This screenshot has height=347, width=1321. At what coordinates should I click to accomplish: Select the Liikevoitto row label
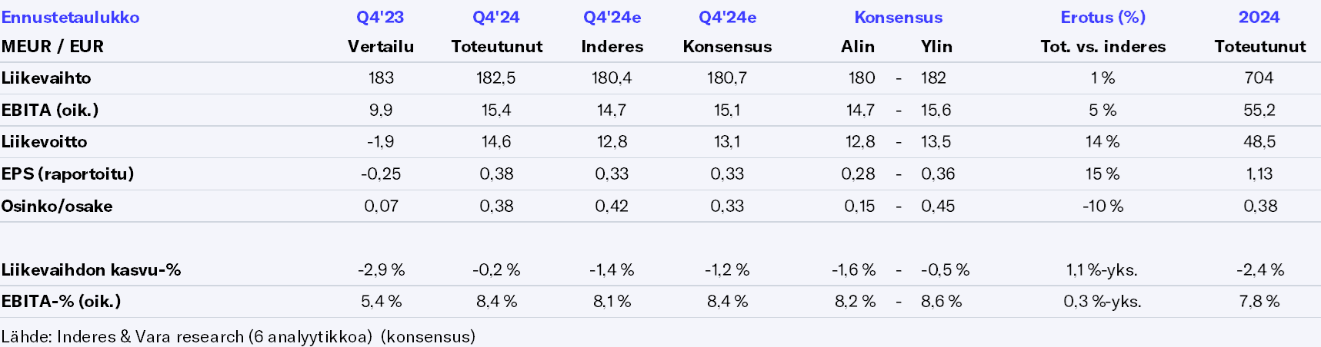click(45, 141)
